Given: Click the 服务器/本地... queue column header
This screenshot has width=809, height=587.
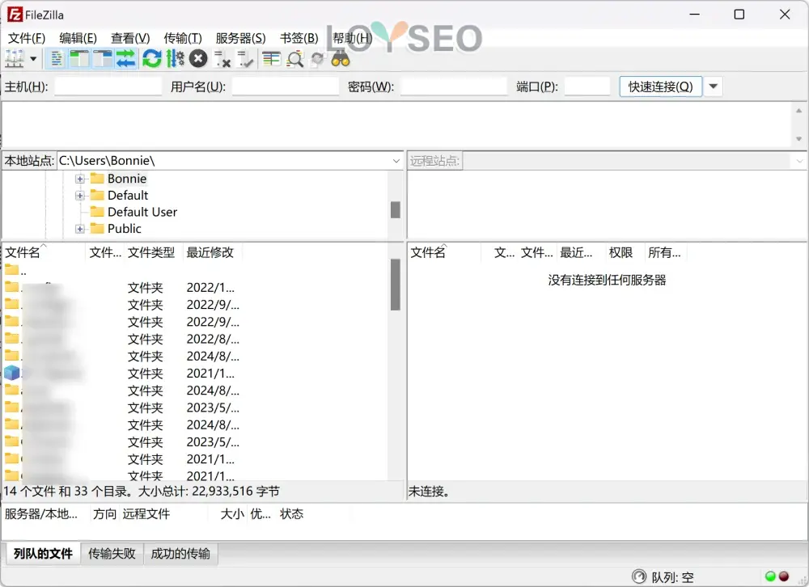Looking at the screenshot, I should [x=41, y=513].
